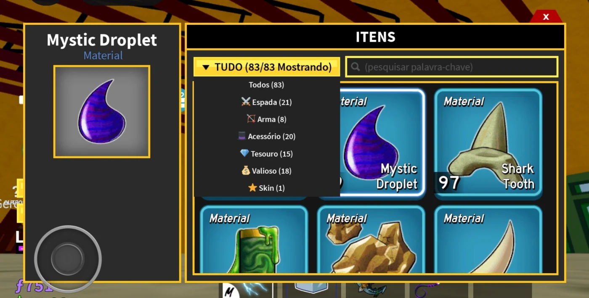Filter items by Valioso (18)
The image size is (589, 298).
266,171
